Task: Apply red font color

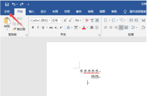Action: coord(84,28)
